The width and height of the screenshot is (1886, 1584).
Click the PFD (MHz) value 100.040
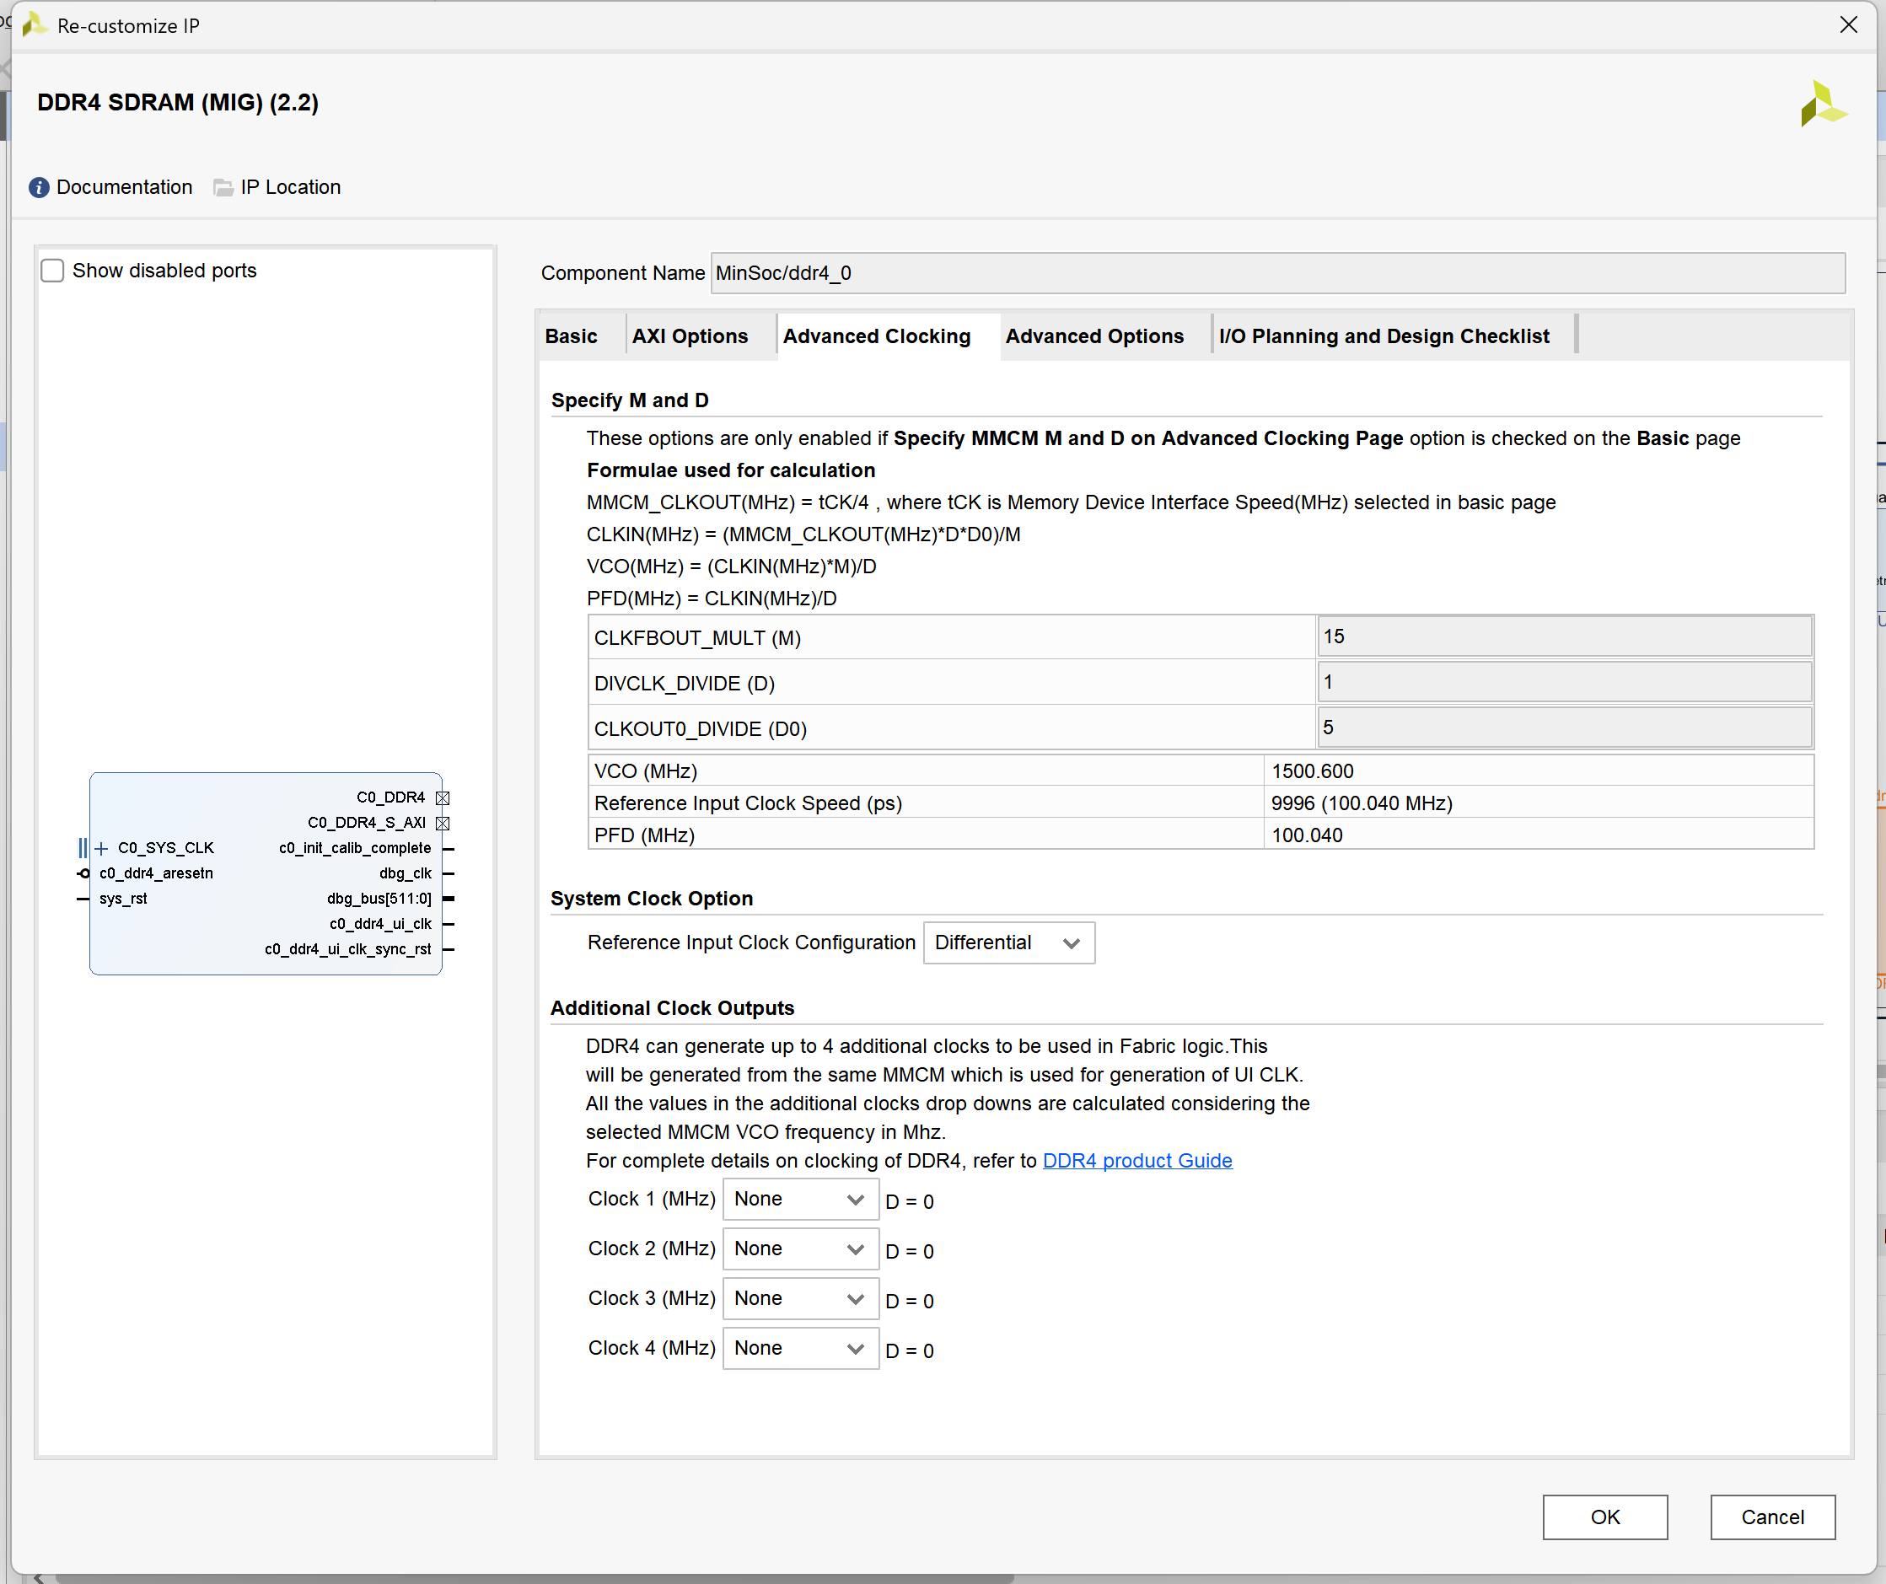(1307, 835)
